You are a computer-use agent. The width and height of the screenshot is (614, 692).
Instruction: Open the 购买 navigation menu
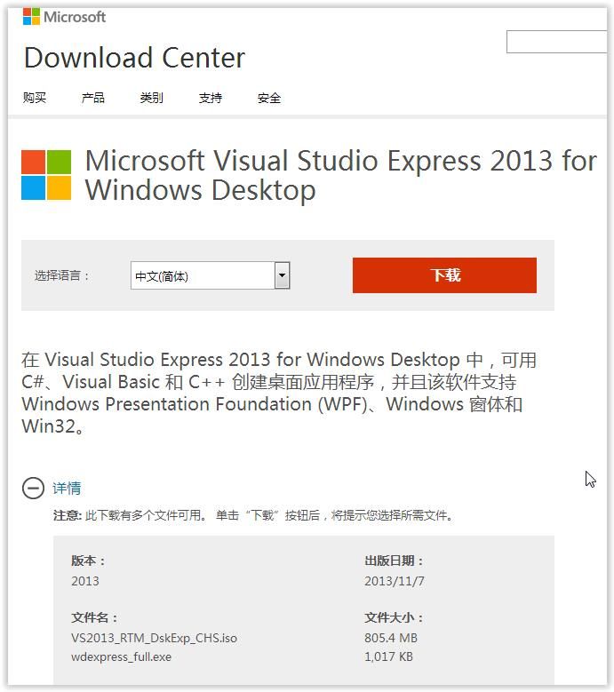tap(35, 98)
